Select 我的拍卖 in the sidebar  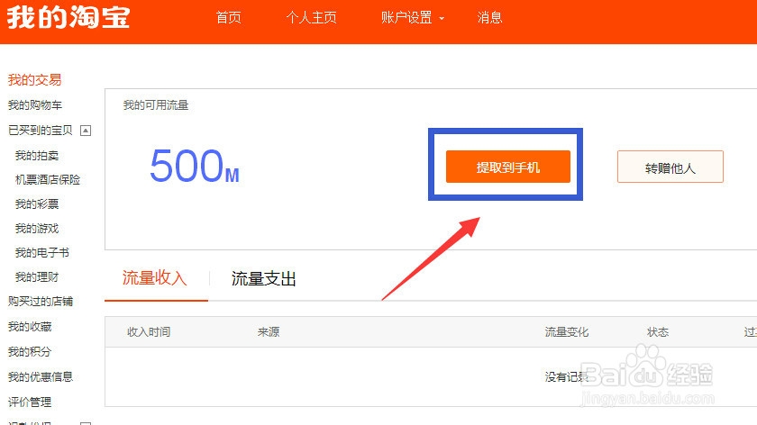[x=37, y=156]
